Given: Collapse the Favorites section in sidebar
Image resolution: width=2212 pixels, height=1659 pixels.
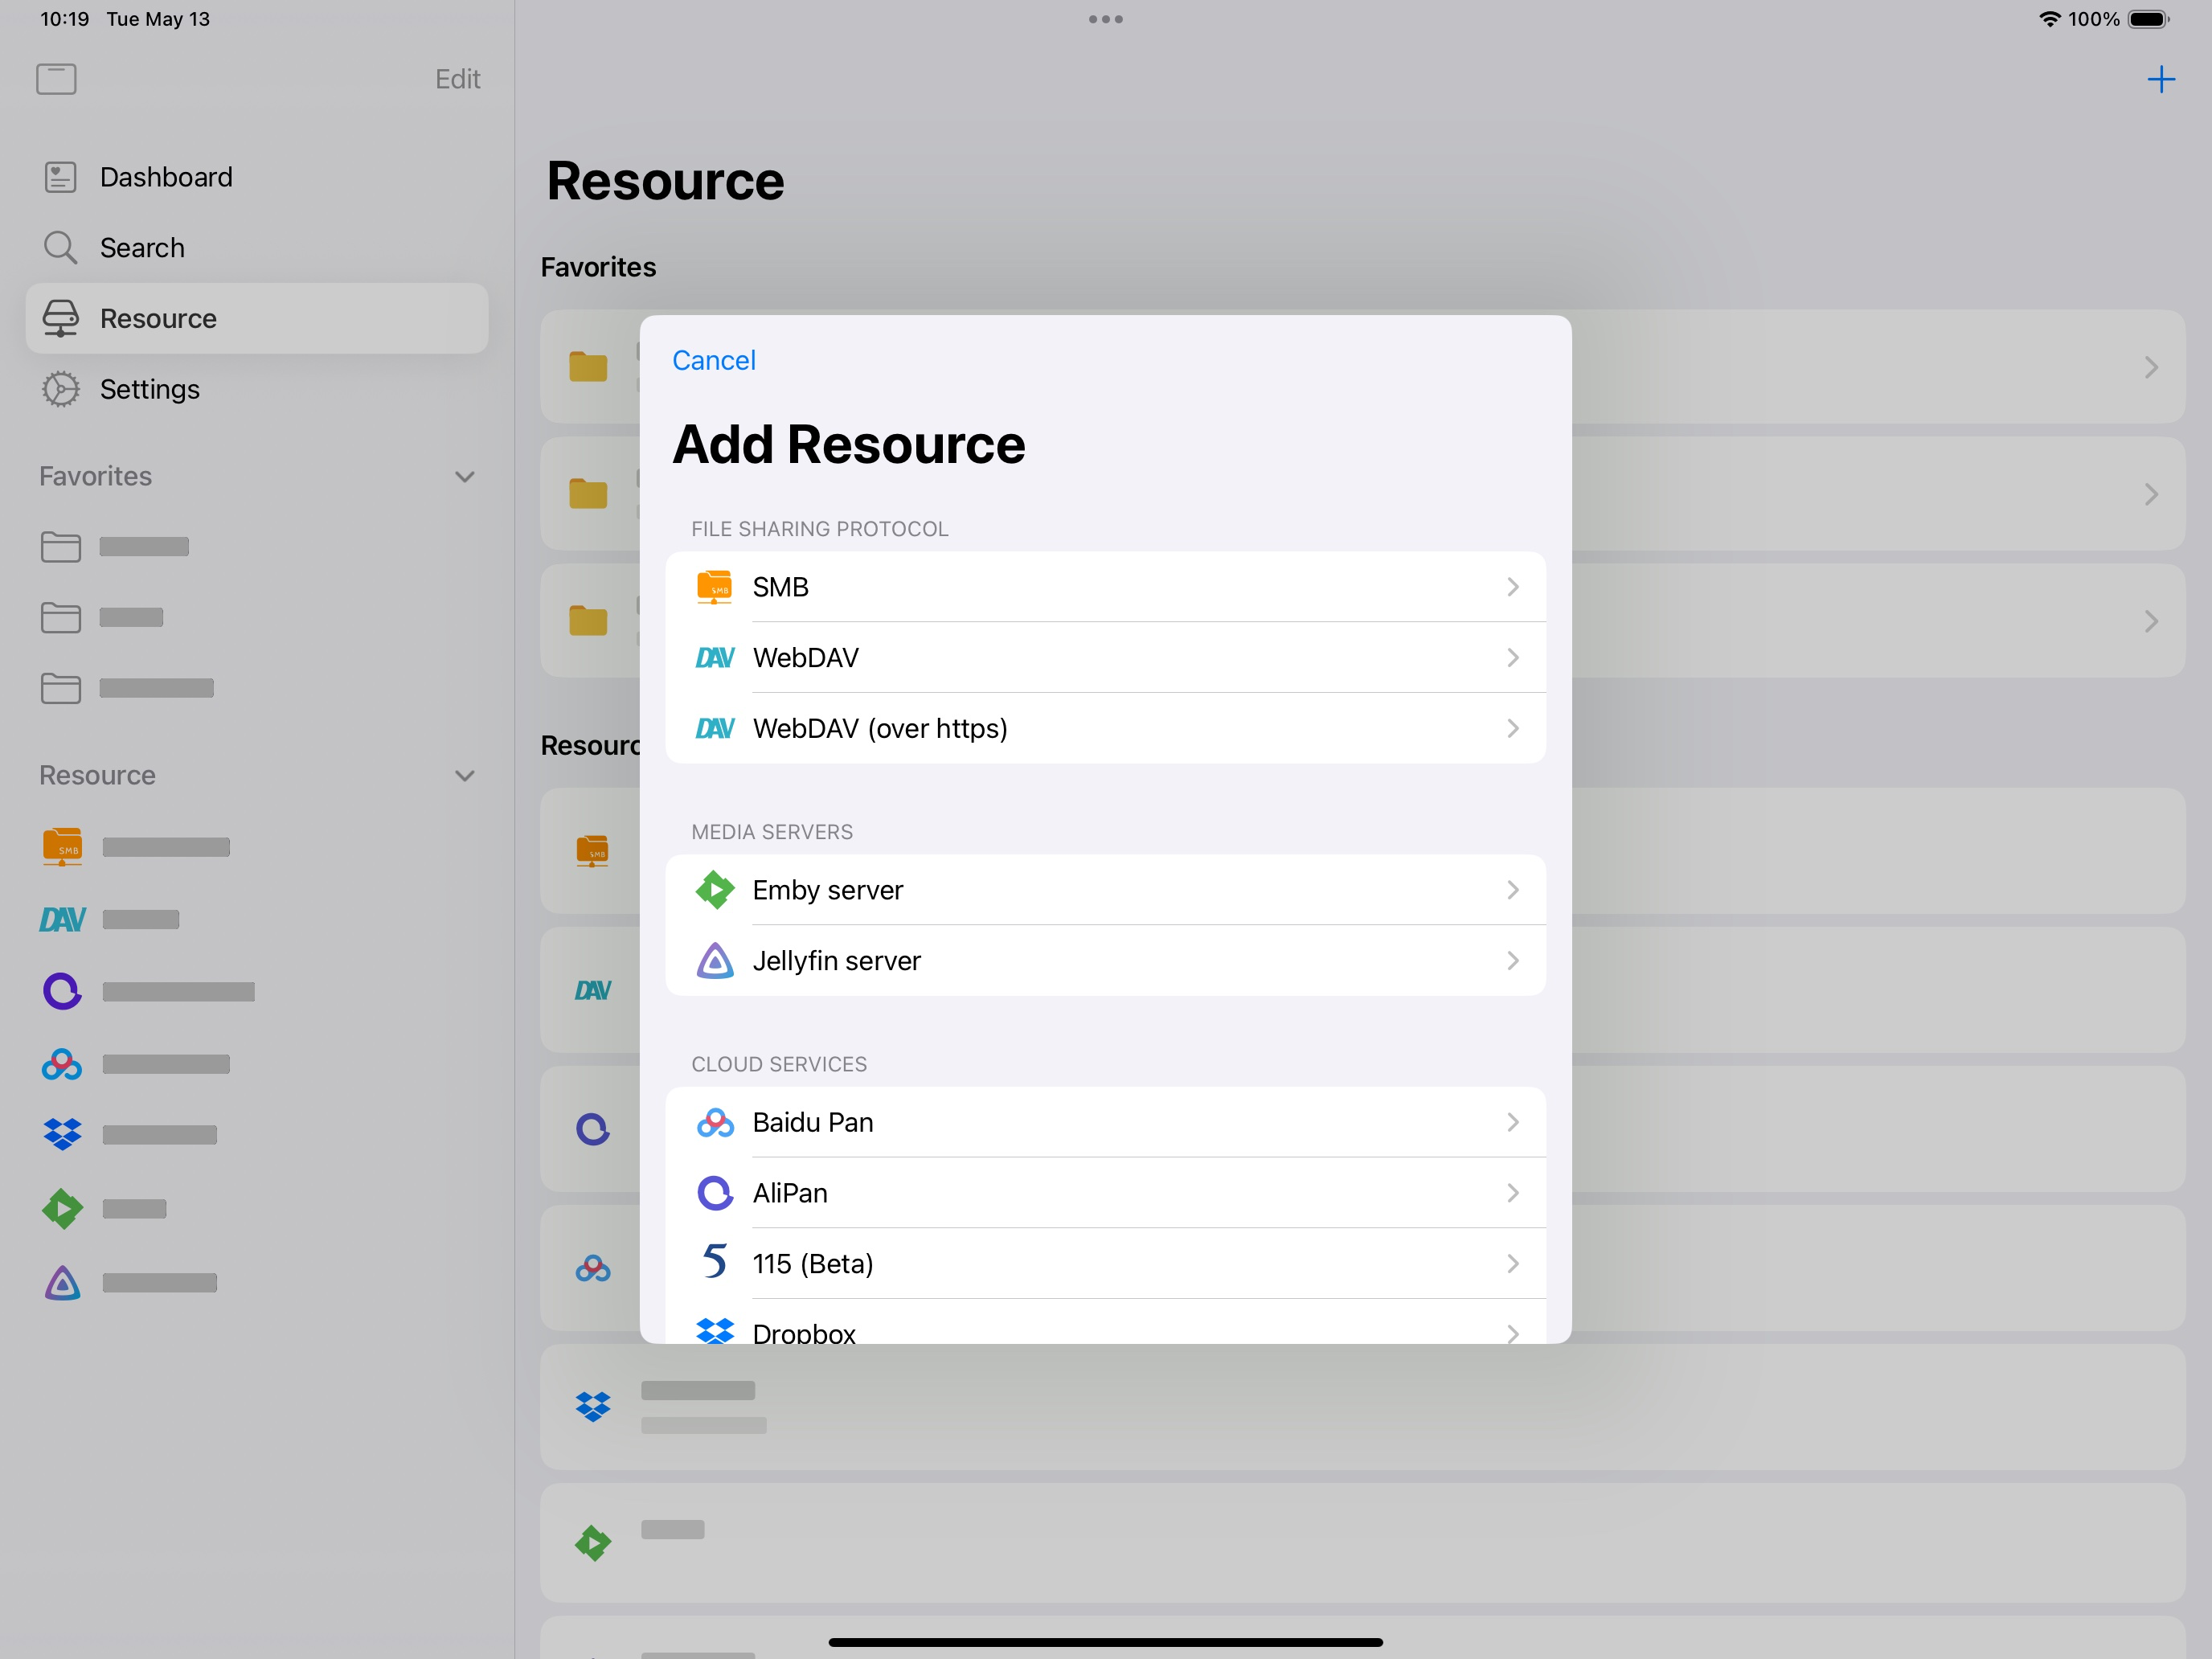Looking at the screenshot, I should point(464,477).
